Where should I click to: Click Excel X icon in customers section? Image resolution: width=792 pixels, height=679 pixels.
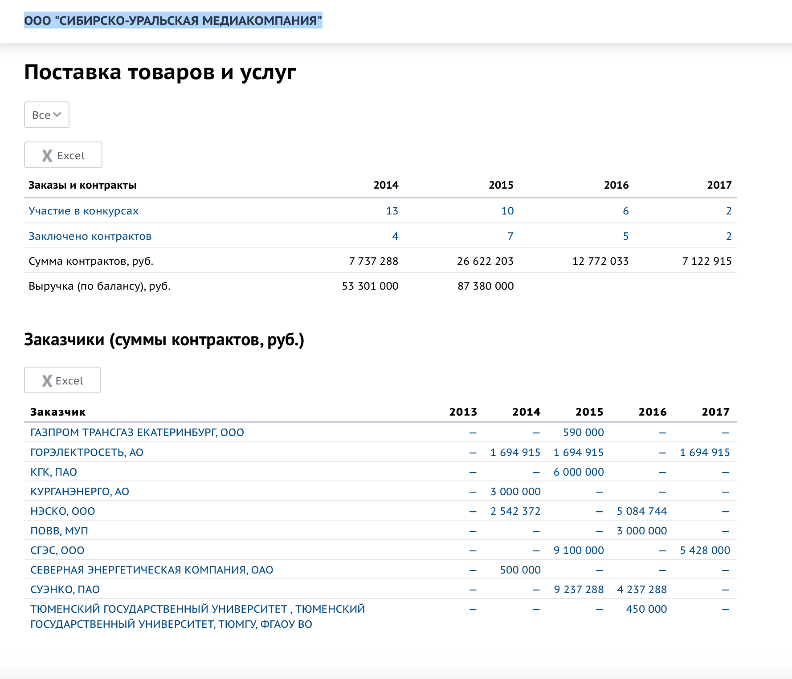pos(47,380)
